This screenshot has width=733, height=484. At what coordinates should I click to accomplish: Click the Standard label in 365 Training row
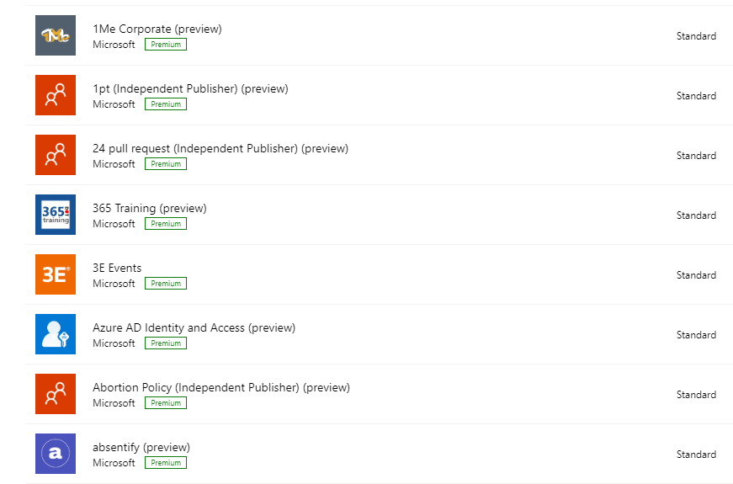click(x=696, y=215)
